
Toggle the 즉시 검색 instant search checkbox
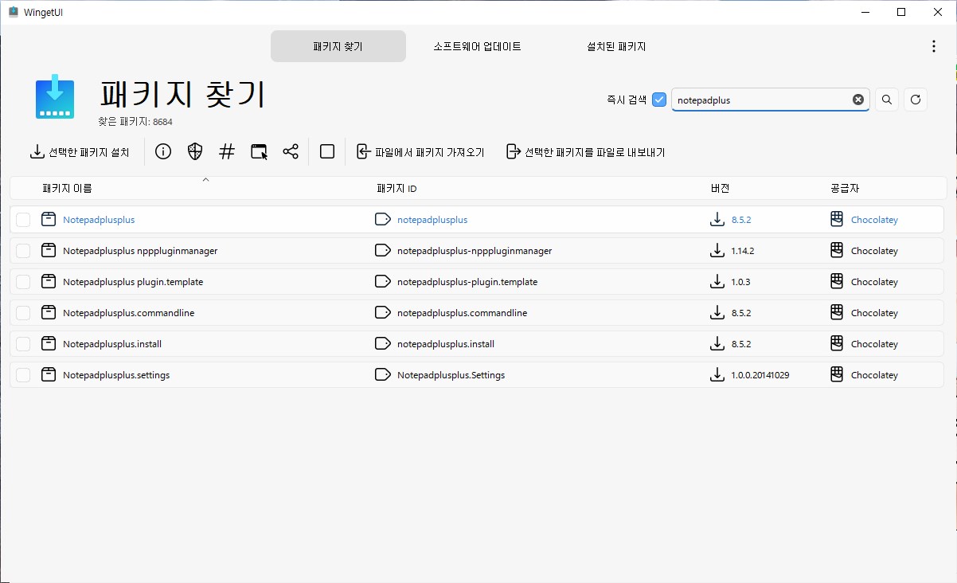[658, 99]
